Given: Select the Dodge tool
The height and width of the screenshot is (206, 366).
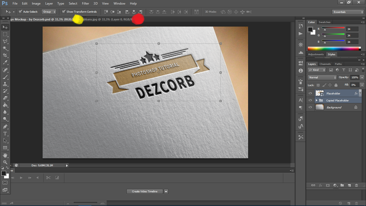Looking at the screenshot, I should [x=5, y=119].
